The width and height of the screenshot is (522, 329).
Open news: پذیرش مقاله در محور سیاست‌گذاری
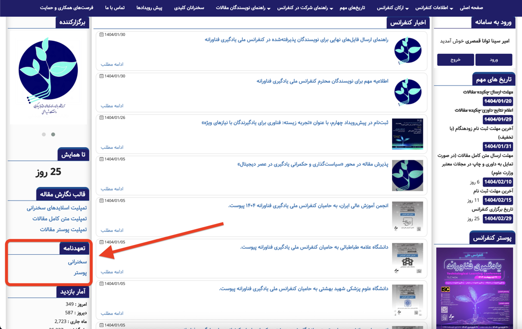(x=313, y=164)
